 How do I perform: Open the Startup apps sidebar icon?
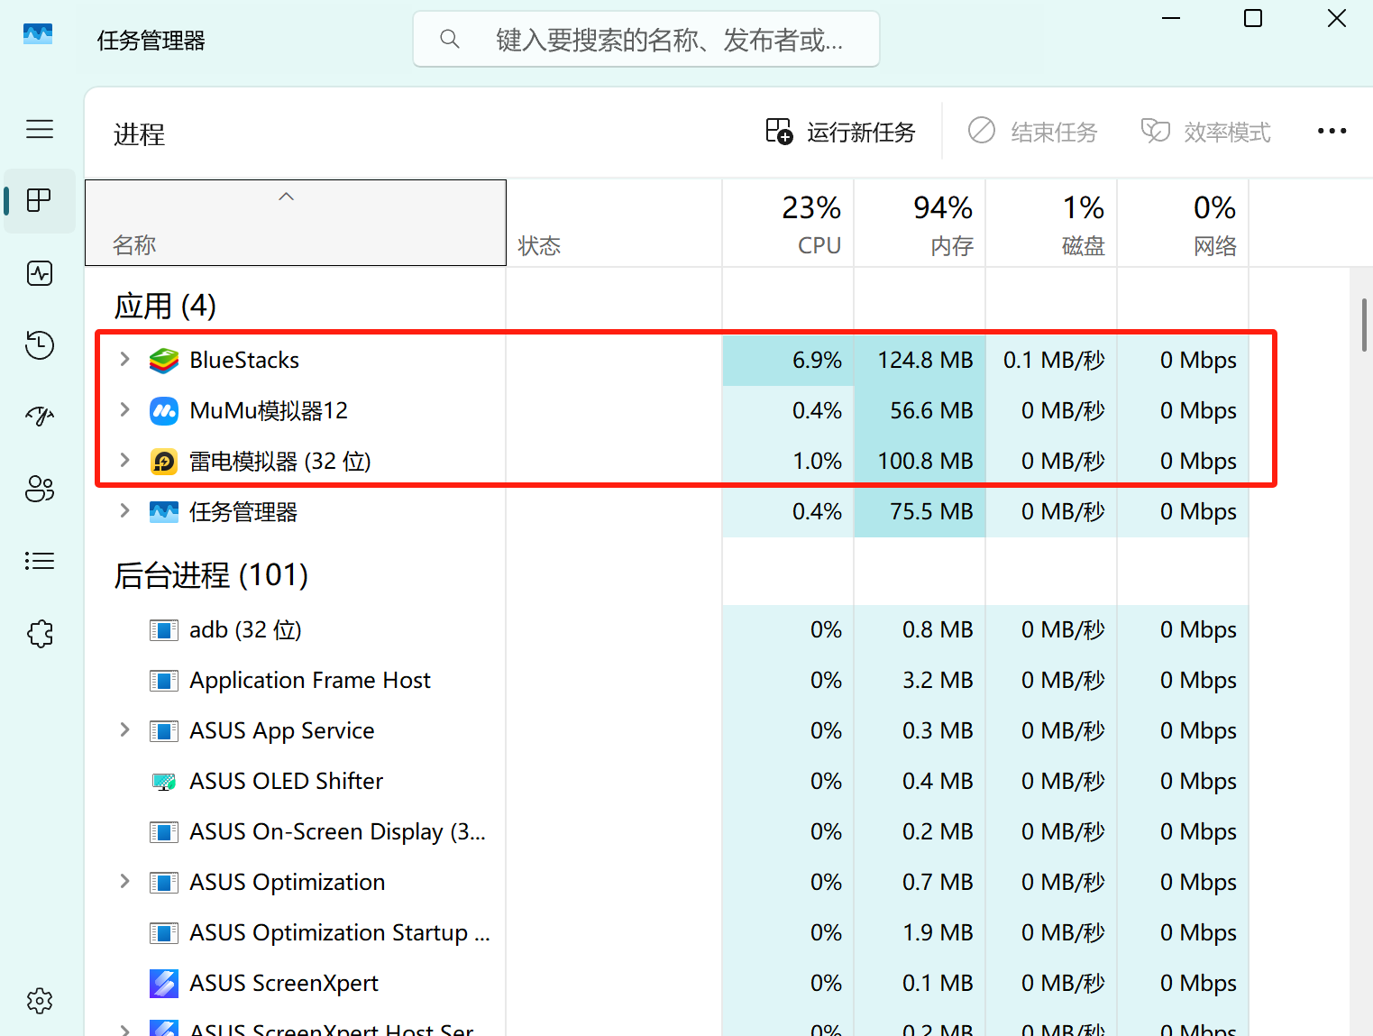pyautogui.click(x=40, y=416)
